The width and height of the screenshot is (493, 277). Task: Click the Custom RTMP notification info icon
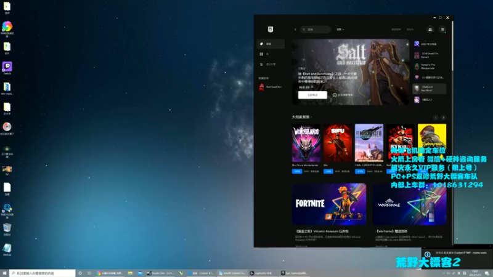(427, 254)
